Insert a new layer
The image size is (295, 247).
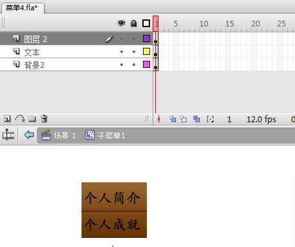[x=7, y=119]
